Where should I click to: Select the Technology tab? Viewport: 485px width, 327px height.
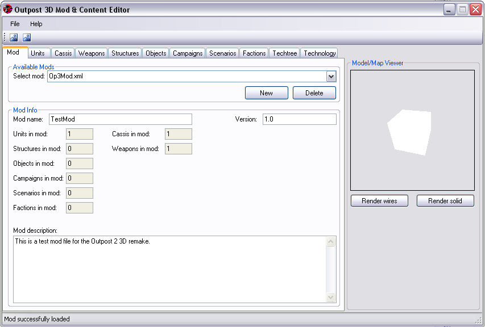[320, 53]
